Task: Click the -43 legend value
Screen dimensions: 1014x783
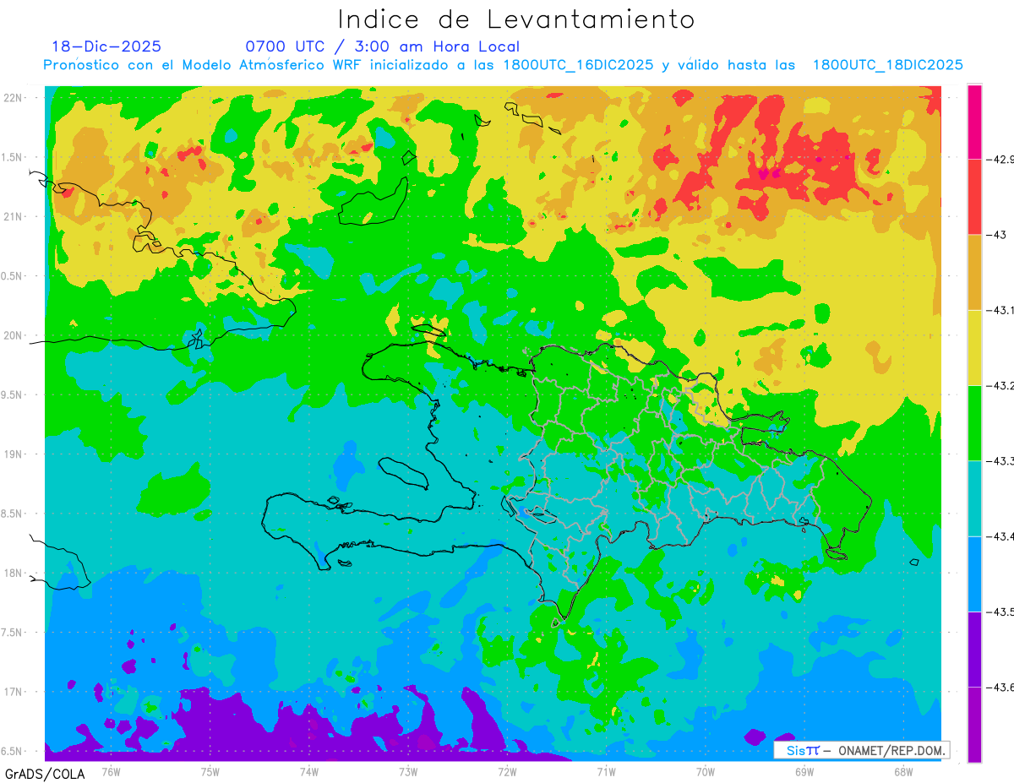Action: pyautogui.click(x=998, y=235)
